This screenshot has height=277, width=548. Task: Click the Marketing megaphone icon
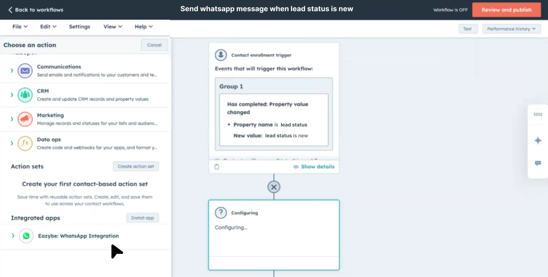pyautogui.click(x=25, y=118)
